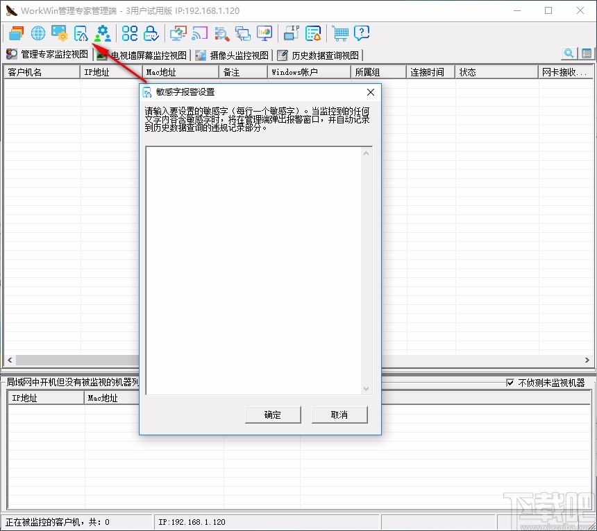Click the Windows帐户 column header
Screen dimensions: 597x531
[x=309, y=72]
